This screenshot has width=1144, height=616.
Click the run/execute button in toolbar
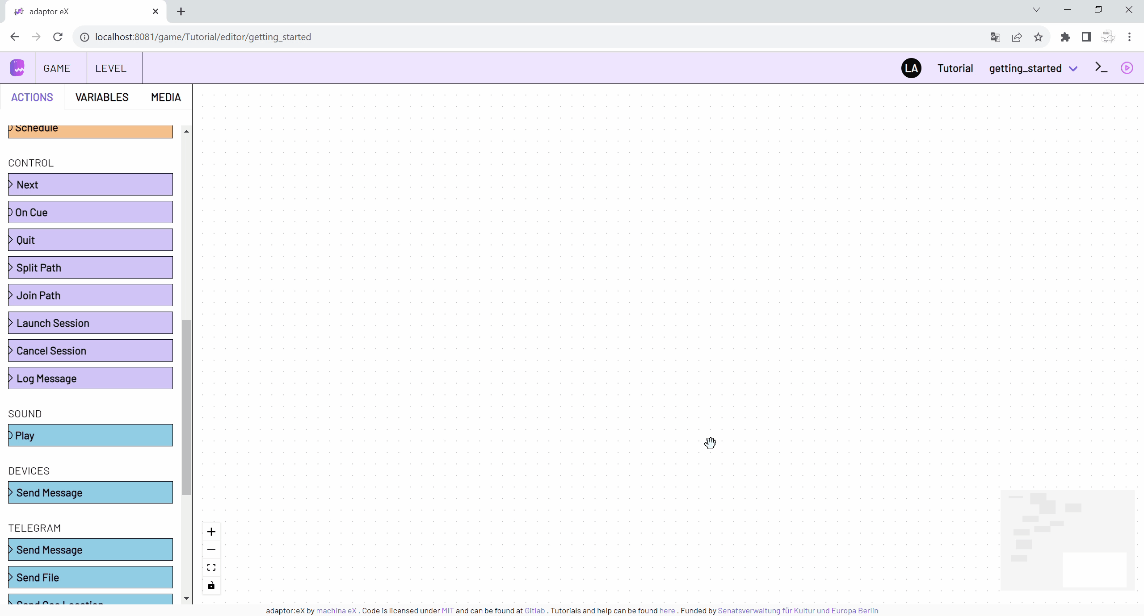[1127, 68]
